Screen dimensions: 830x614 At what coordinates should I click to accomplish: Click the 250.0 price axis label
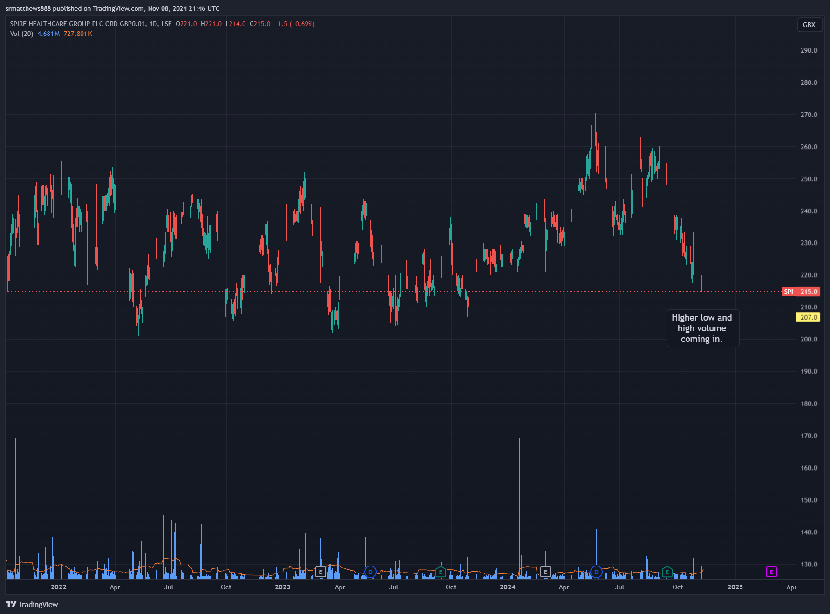pyautogui.click(x=809, y=179)
